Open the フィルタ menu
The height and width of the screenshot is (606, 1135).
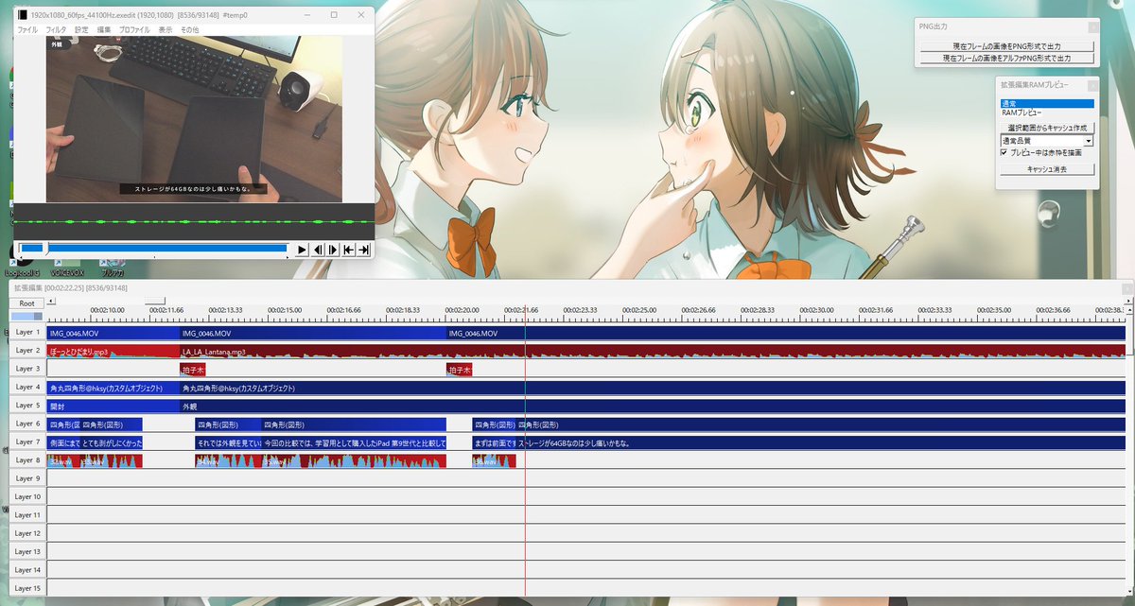pos(56,30)
